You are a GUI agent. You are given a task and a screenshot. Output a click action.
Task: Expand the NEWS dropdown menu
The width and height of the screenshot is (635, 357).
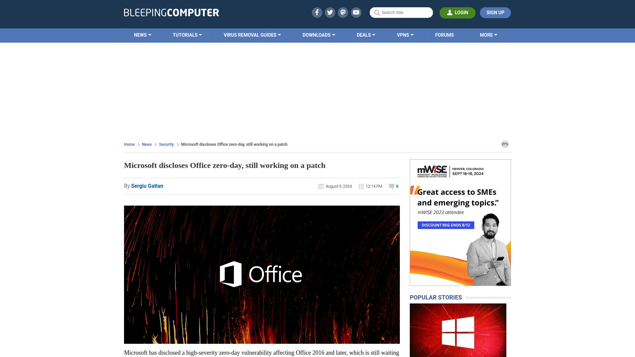coord(143,35)
